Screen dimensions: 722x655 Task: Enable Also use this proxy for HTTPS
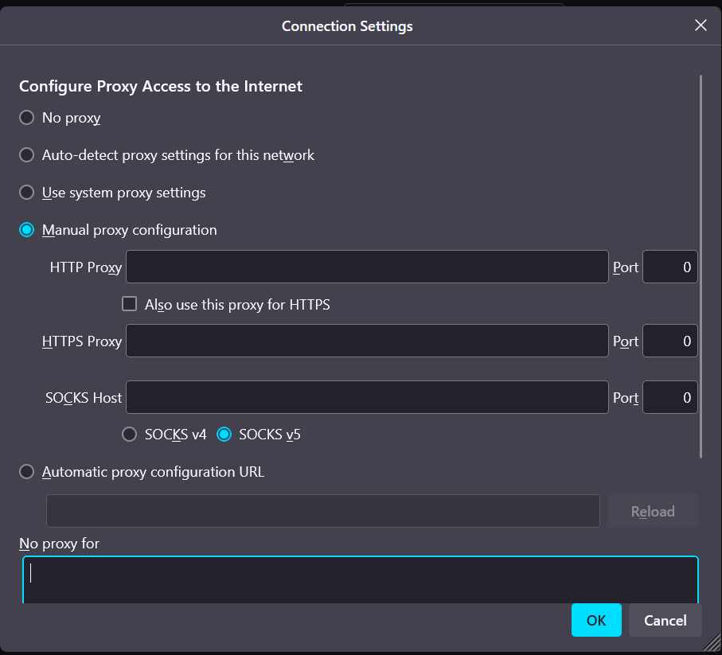click(130, 304)
